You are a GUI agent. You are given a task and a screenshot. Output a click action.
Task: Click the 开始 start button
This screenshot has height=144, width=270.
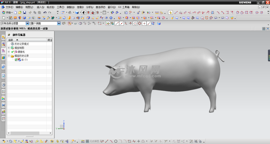click(8, 13)
